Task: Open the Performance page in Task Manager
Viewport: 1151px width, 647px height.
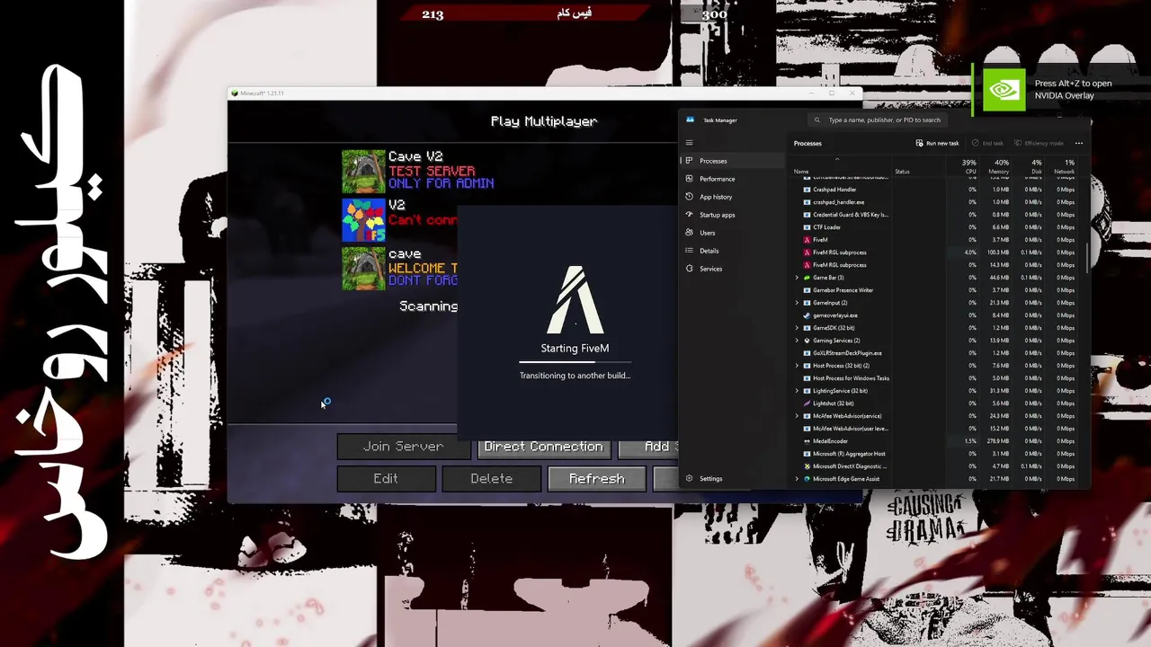Action: (732, 179)
